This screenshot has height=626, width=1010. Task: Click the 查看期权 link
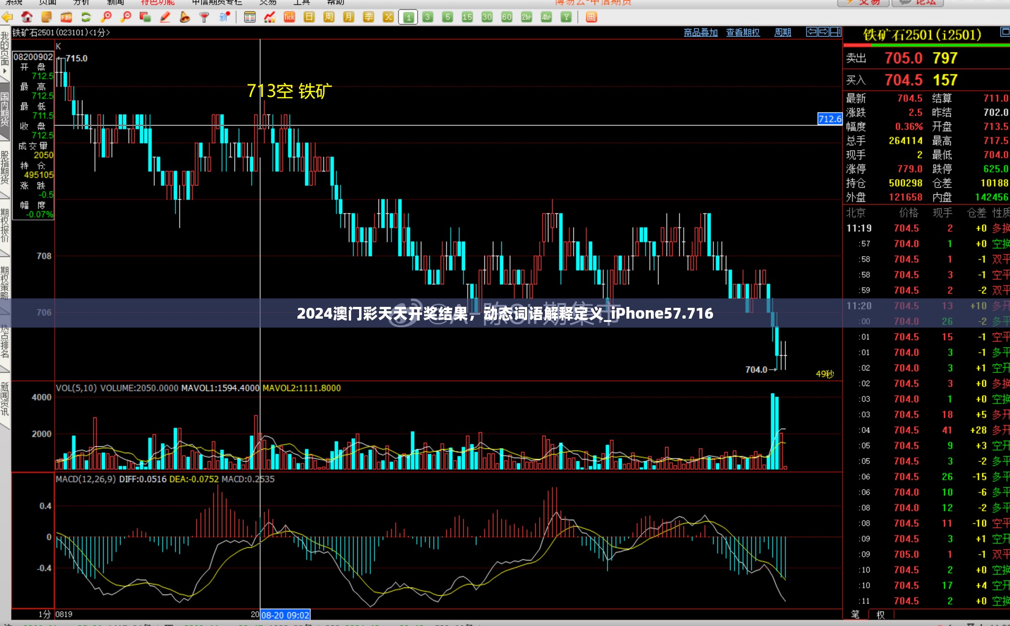pyautogui.click(x=743, y=32)
